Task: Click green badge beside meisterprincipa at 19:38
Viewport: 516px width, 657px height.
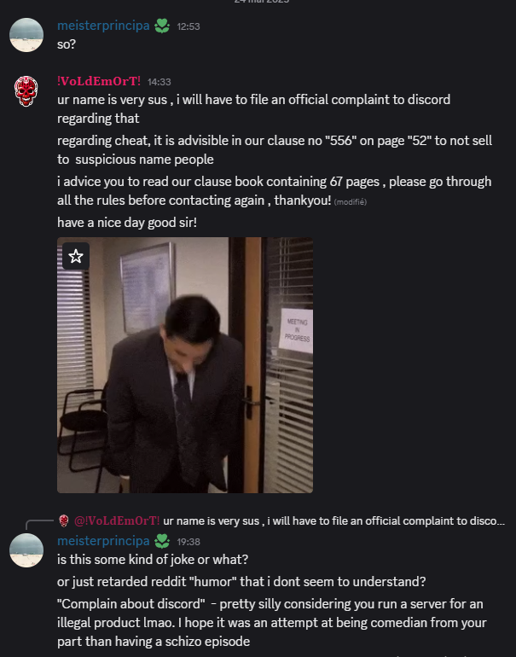Action: [162, 541]
